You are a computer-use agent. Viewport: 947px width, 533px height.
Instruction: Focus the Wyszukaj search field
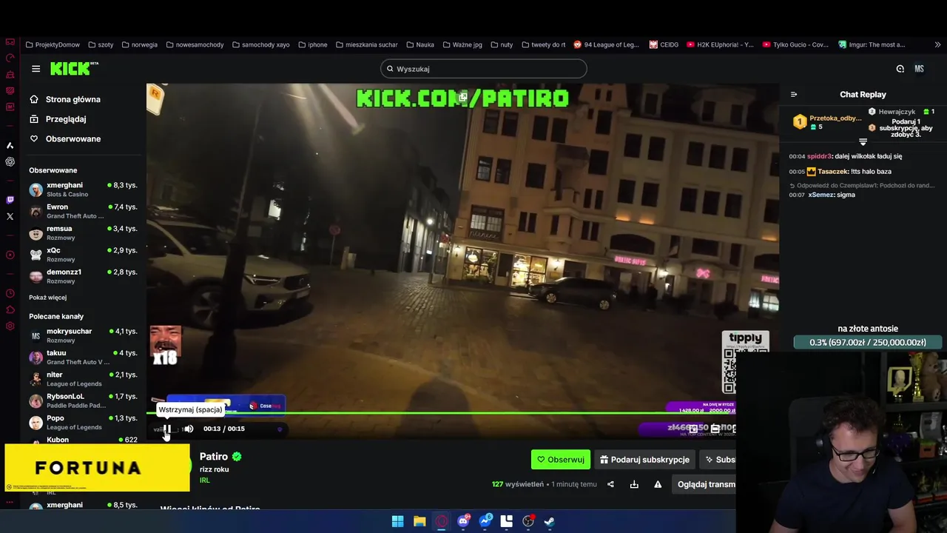tap(484, 69)
